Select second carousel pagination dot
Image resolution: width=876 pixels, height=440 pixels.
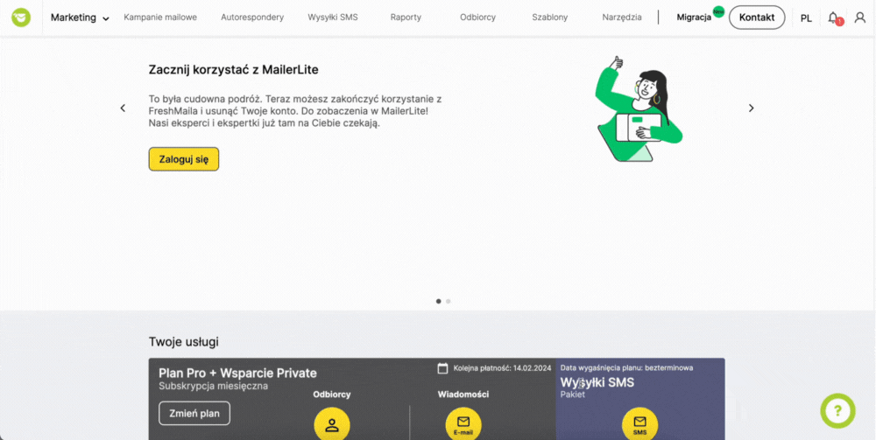click(x=448, y=301)
